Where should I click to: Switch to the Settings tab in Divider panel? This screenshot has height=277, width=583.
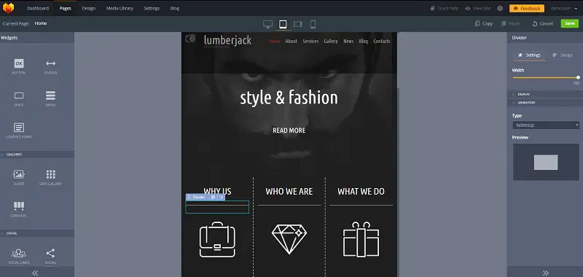tap(530, 55)
